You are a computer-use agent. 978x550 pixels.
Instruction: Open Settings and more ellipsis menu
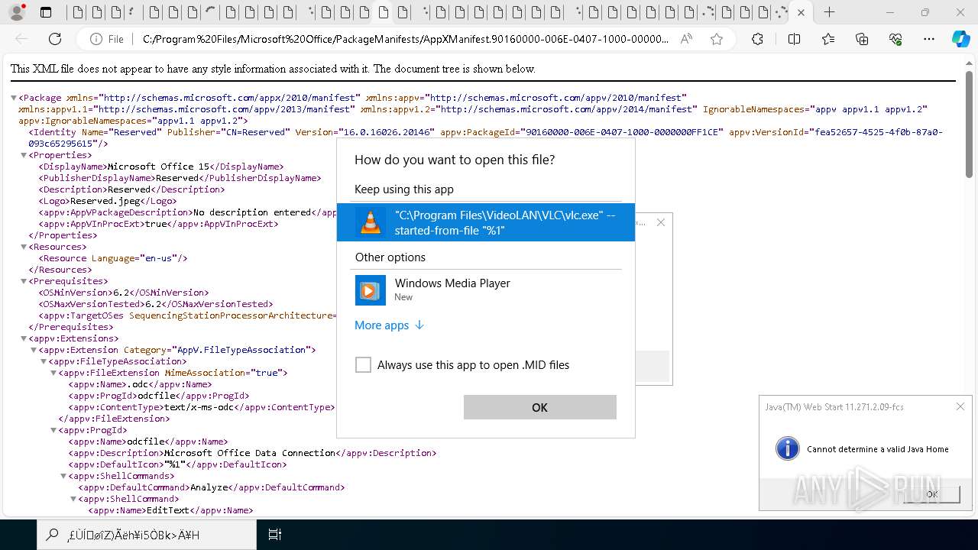(929, 39)
